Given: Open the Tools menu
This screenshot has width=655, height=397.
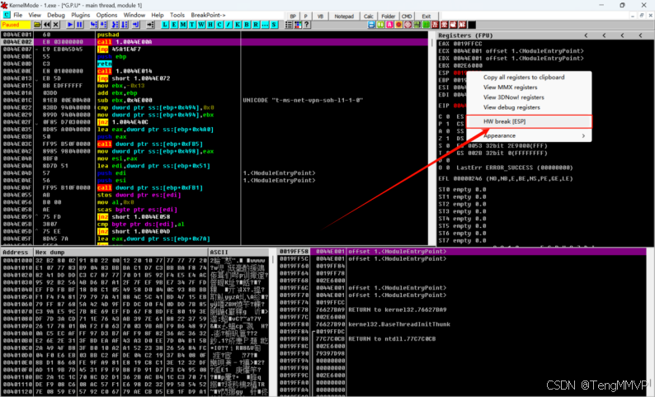Looking at the screenshot, I should tap(177, 15).
